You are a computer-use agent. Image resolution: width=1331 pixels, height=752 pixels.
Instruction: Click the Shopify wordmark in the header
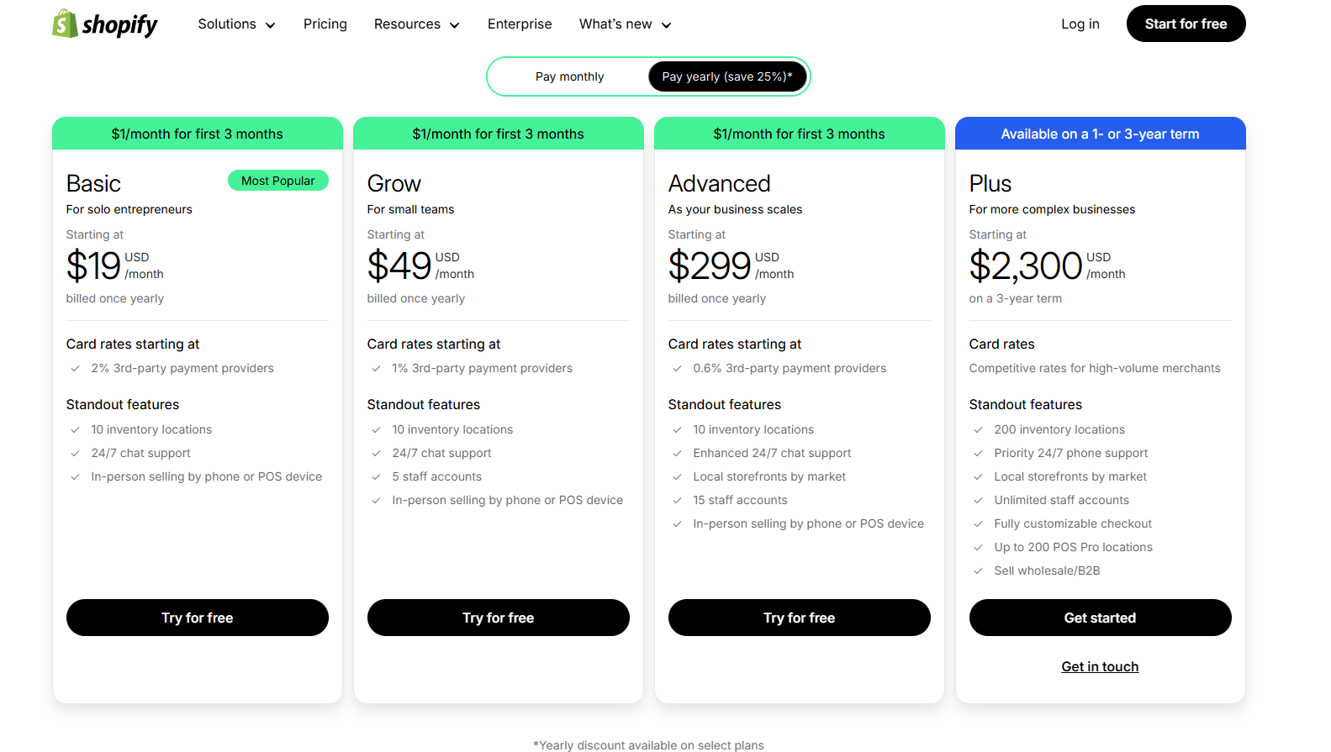[120, 24]
